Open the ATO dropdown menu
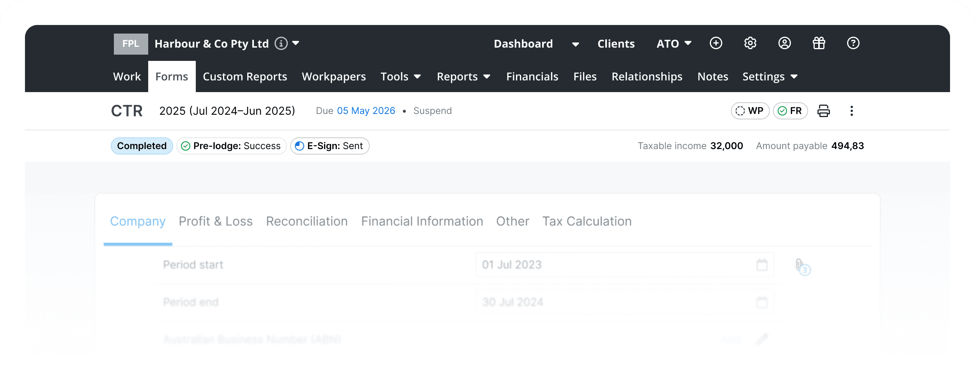This screenshot has width=975, height=377. point(674,44)
